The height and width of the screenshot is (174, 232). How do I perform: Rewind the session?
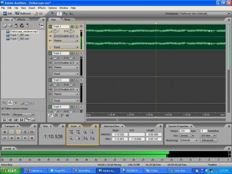(12, 138)
